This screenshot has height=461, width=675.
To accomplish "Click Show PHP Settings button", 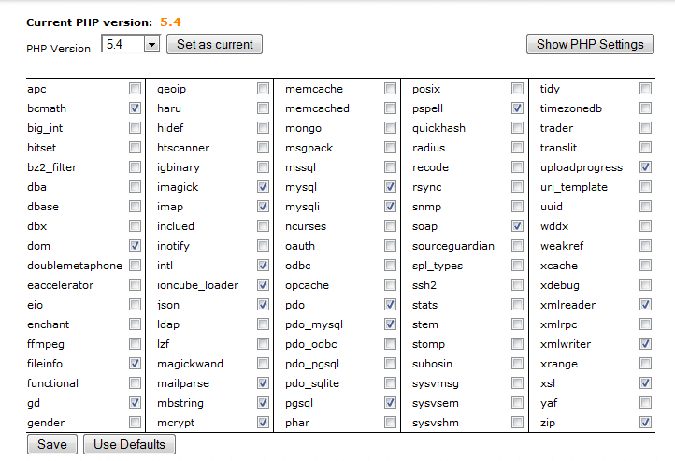I will (x=590, y=44).
